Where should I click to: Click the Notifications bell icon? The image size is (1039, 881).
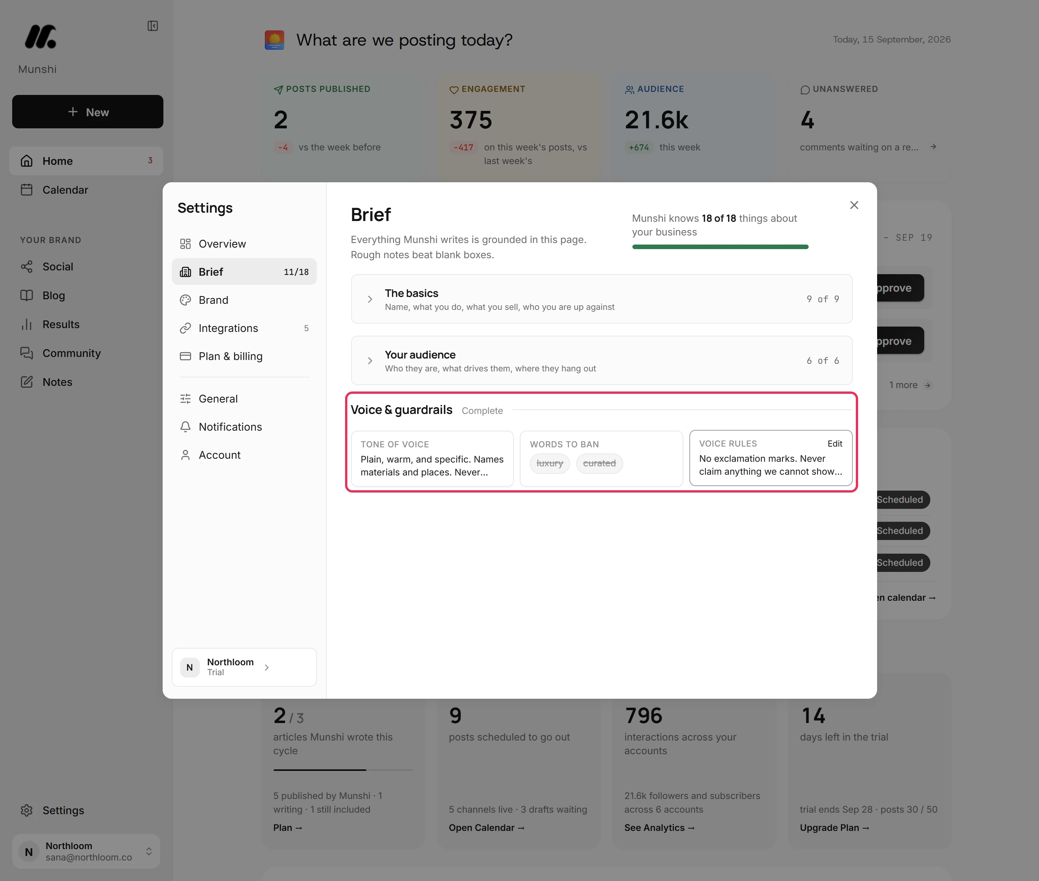pos(185,426)
